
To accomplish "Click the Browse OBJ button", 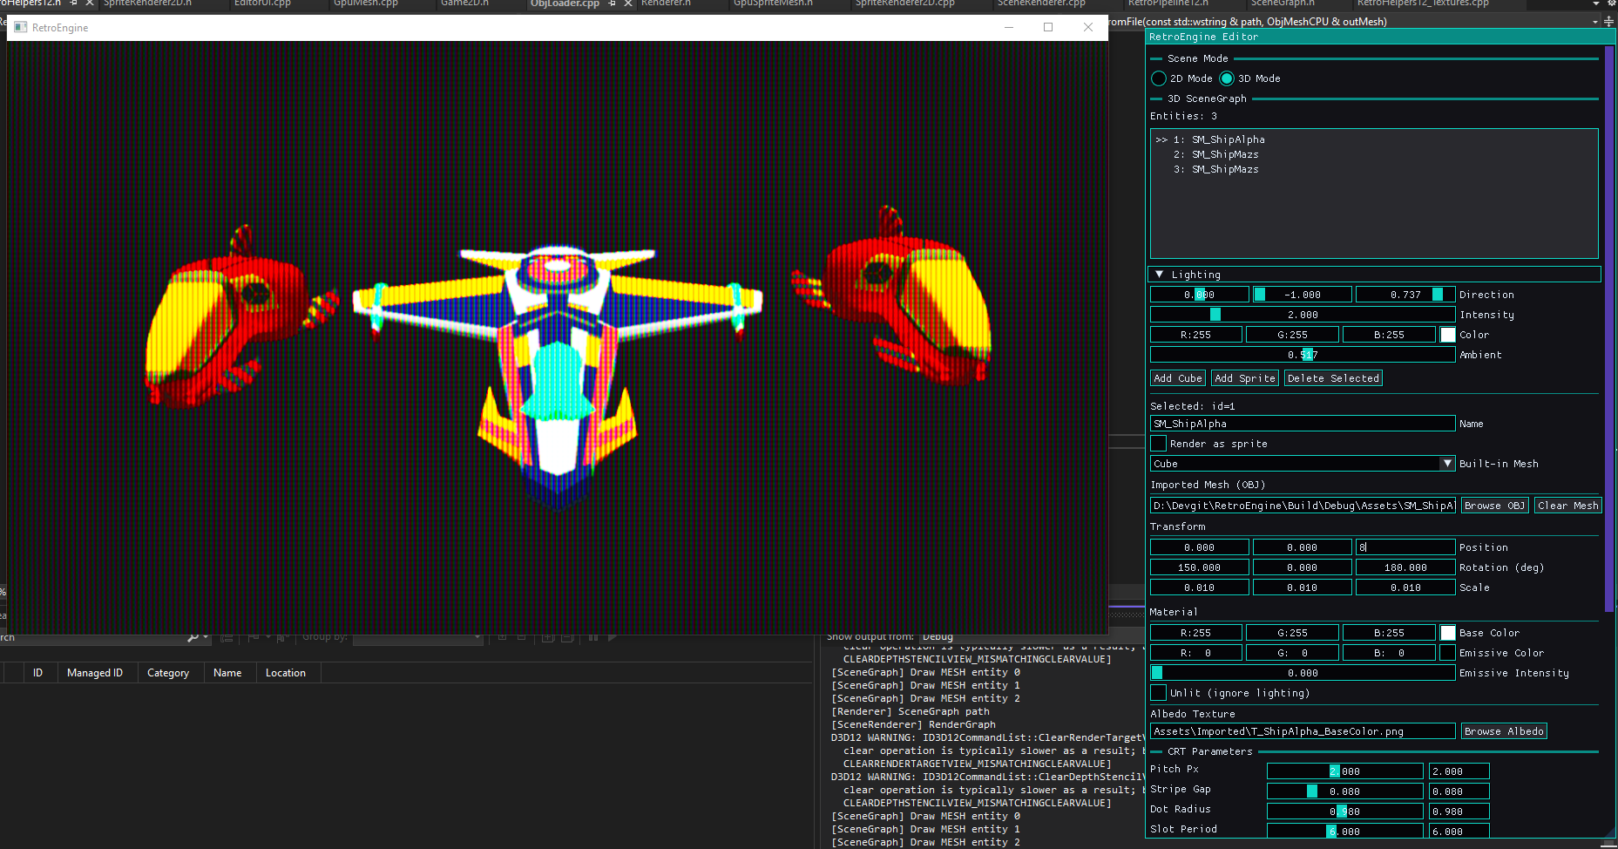I will (x=1493, y=506).
